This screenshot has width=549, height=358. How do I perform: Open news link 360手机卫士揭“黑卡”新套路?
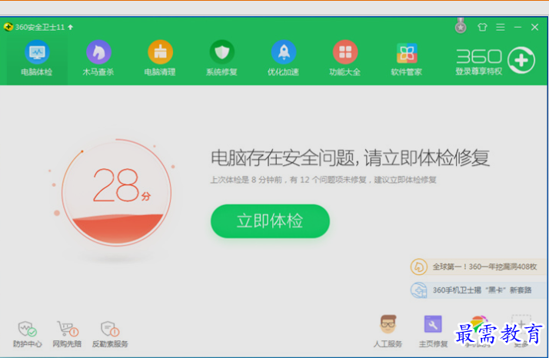(482, 290)
